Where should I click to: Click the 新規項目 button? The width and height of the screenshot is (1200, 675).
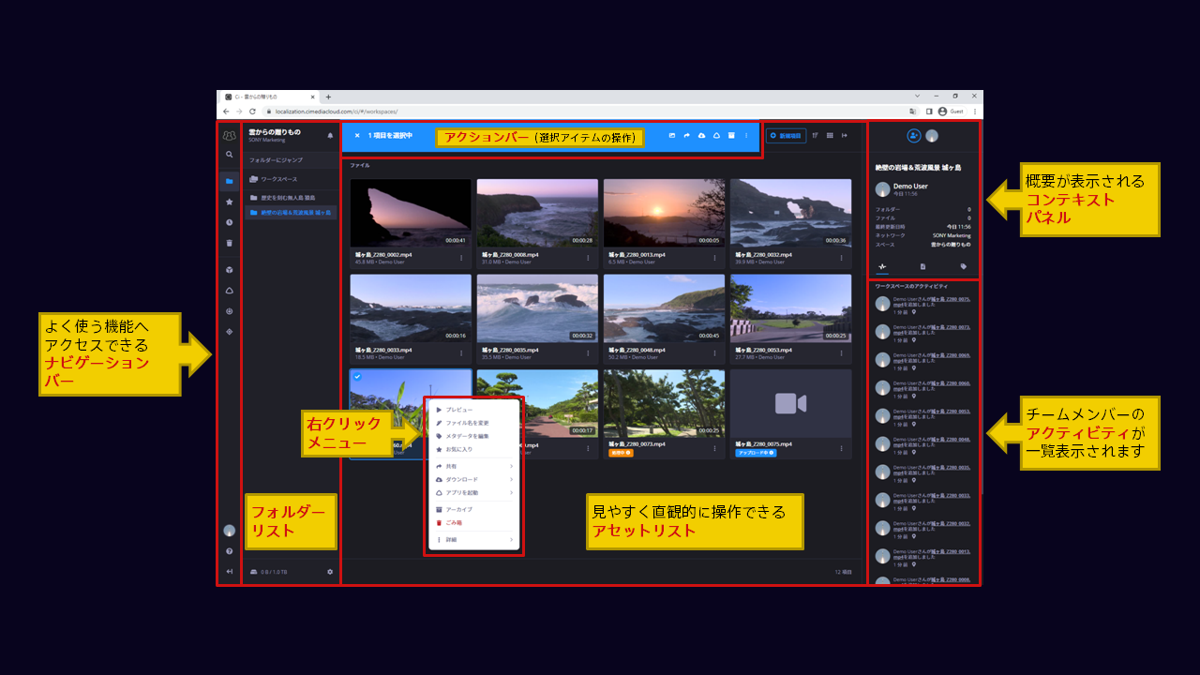coord(786,136)
